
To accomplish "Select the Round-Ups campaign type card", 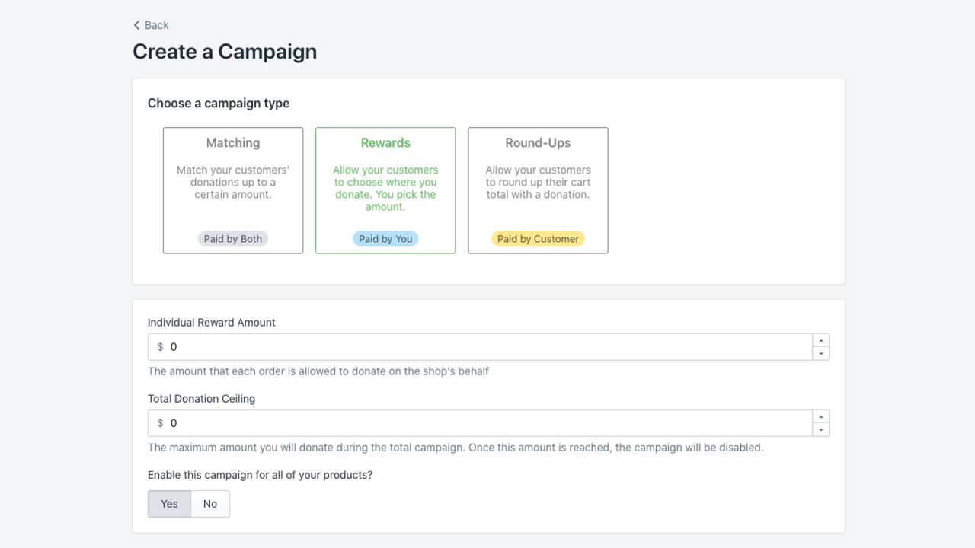I will point(538,190).
